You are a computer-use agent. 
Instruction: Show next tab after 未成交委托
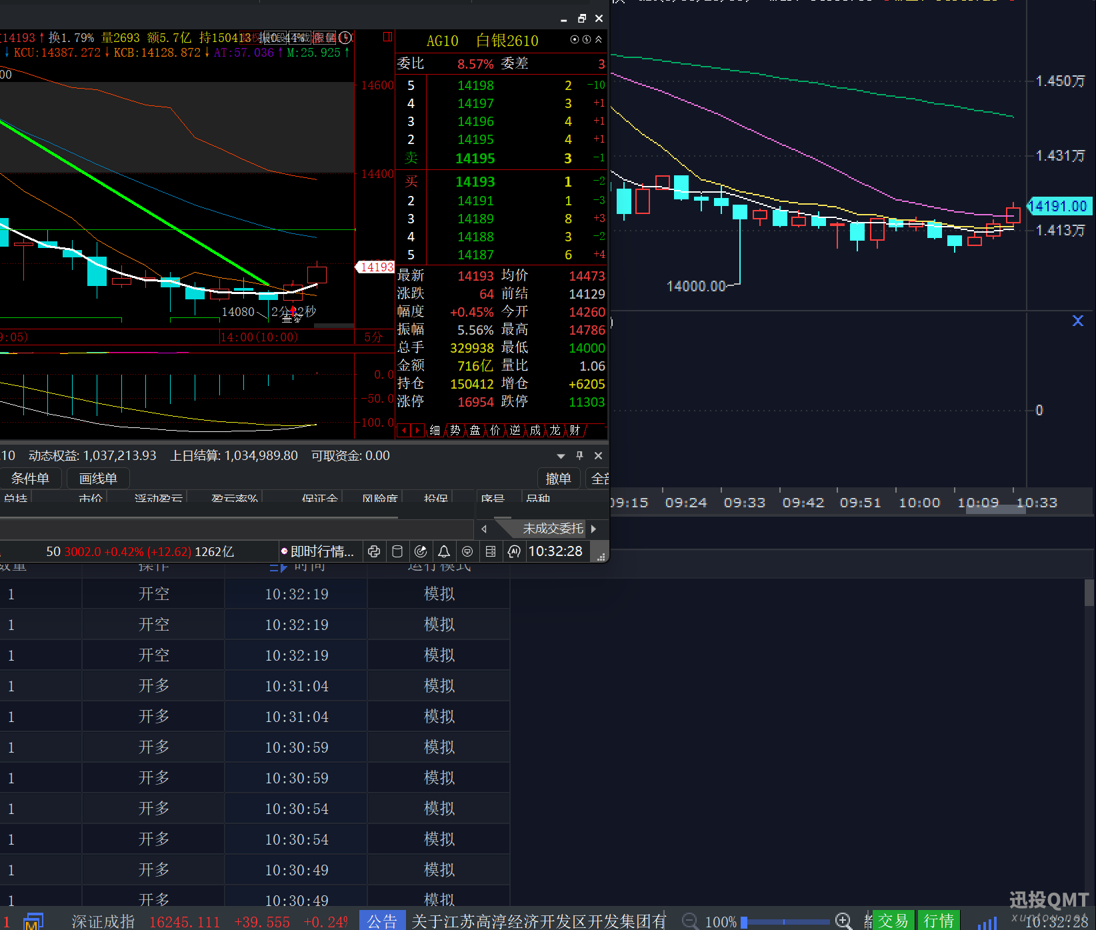tap(593, 529)
